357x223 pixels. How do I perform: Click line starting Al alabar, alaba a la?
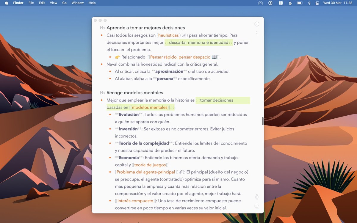163,79
